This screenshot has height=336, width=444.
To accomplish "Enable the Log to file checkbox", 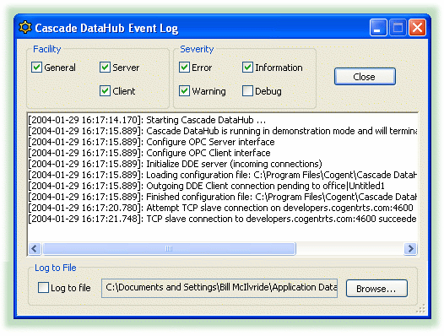I will tap(43, 288).
